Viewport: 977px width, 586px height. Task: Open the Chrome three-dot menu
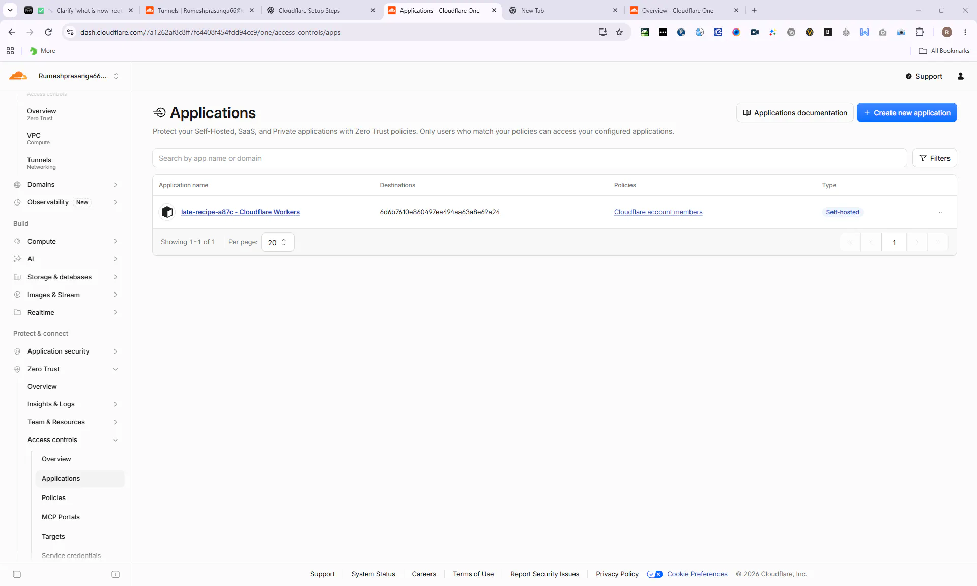pyautogui.click(x=965, y=32)
